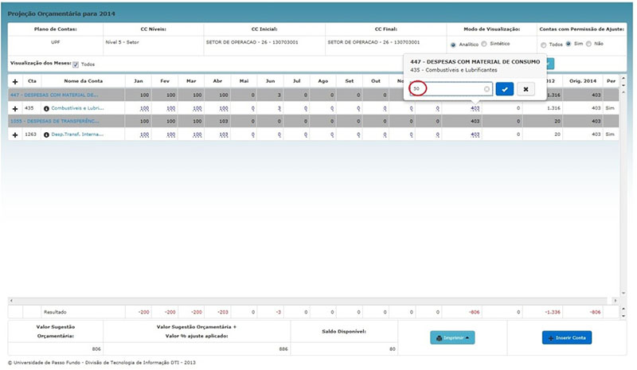Click 'Resultado' row label

point(55,313)
